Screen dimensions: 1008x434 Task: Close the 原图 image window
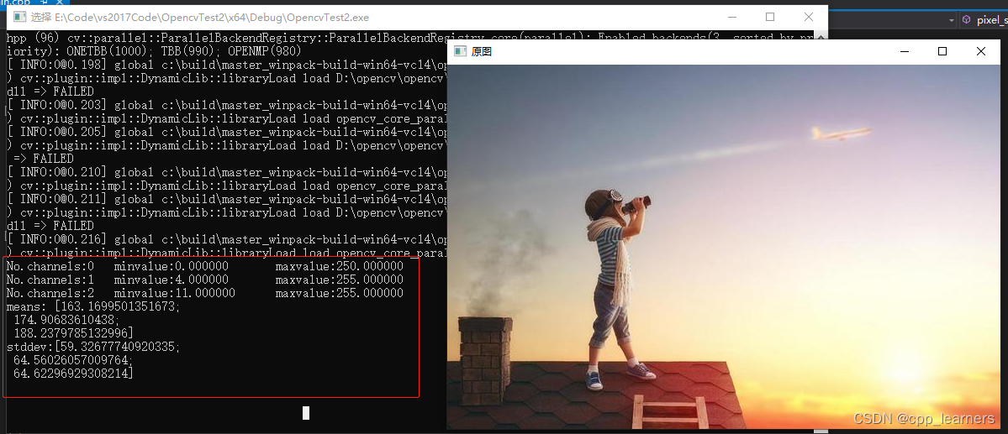(981, 51)
